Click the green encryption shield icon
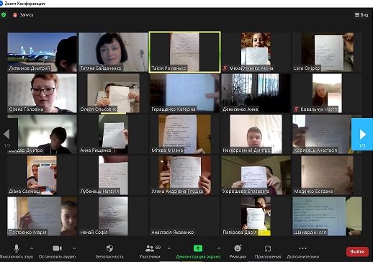 pyautogui.click(x=4, y=15)
